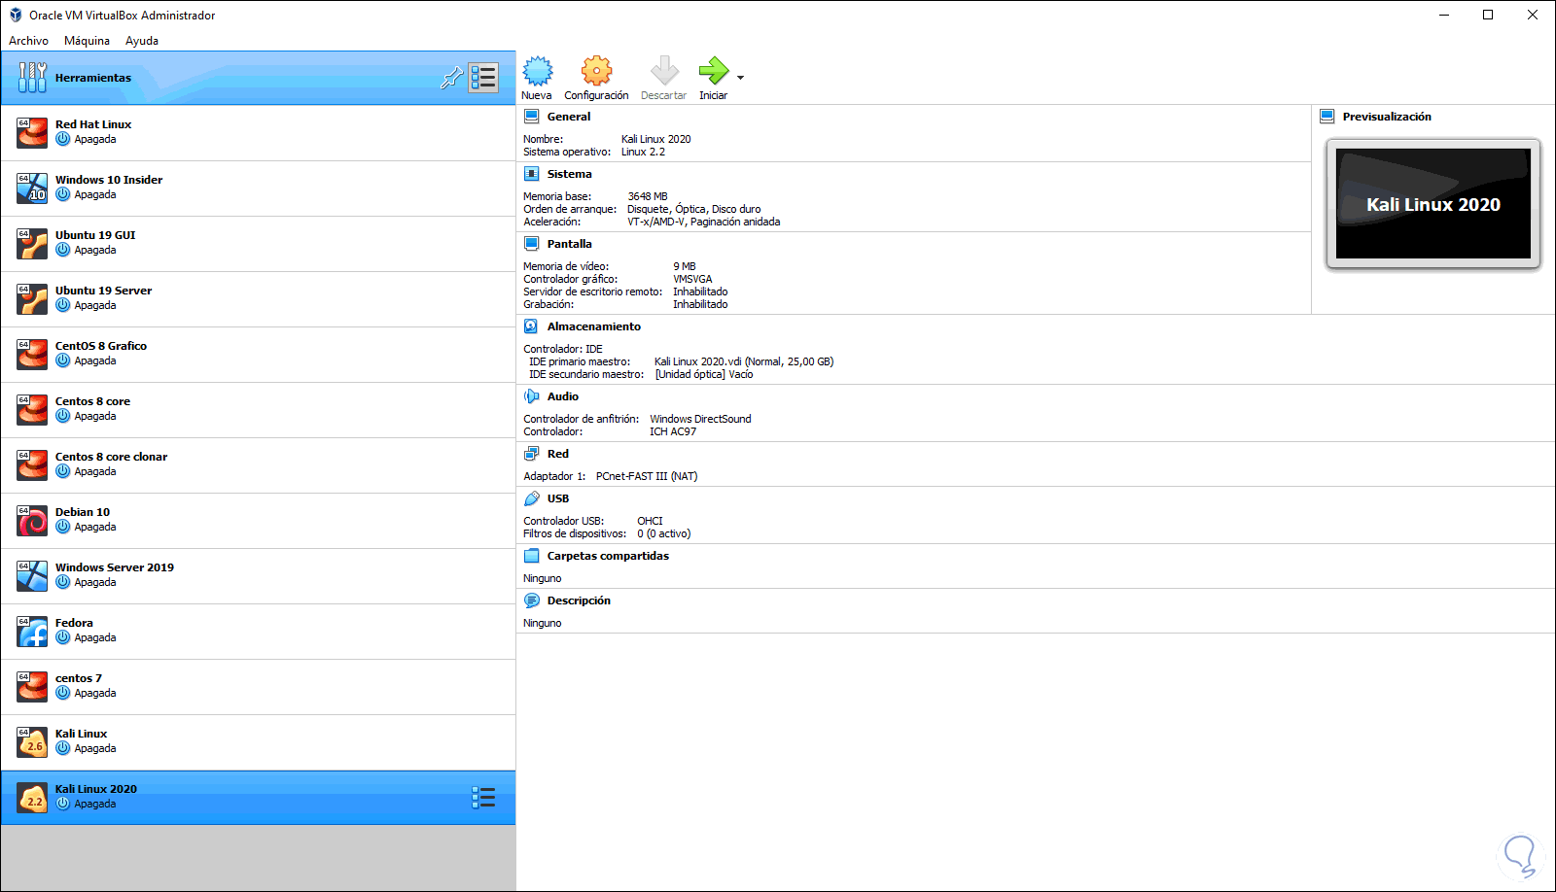Click the PCnet-FAST III (NAT) adapter value

coord(647,476)
